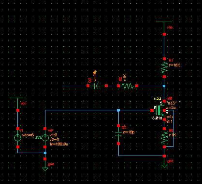Click the gnd symbol under the voltage sources

[45, 169]
